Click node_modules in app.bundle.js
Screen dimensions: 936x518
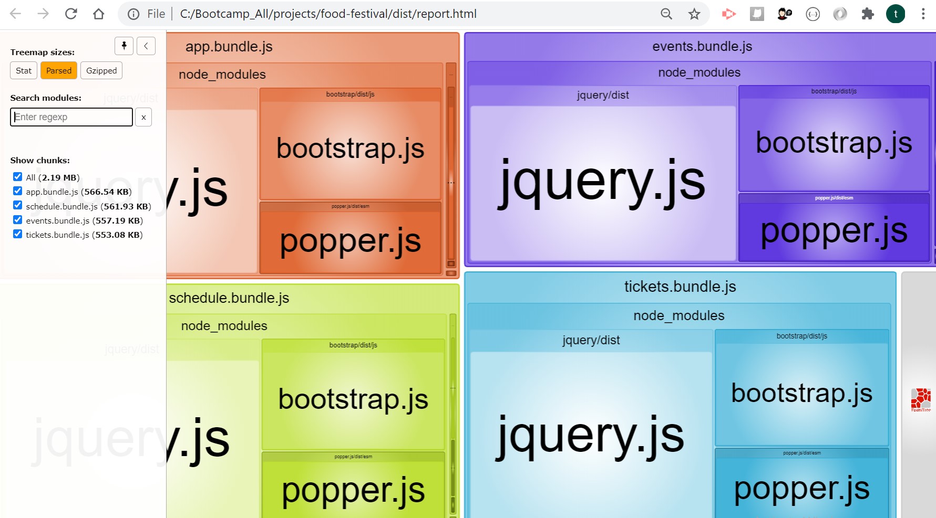(x=222, y=75)
